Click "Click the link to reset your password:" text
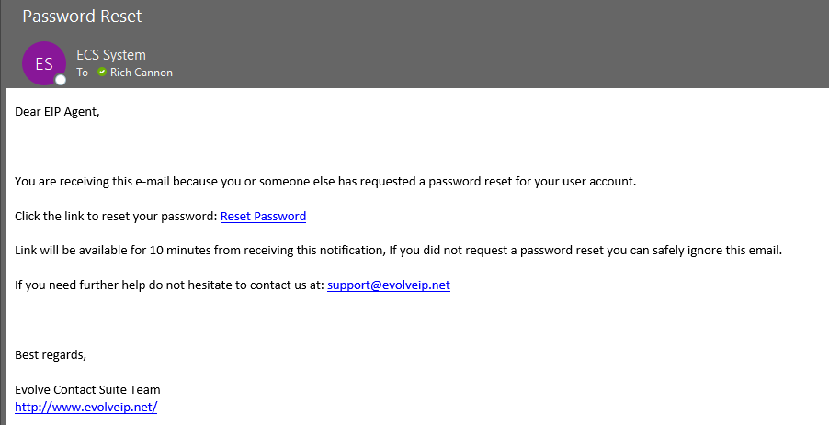This screenshot has width=829, height=425. (x=117, y=217)
